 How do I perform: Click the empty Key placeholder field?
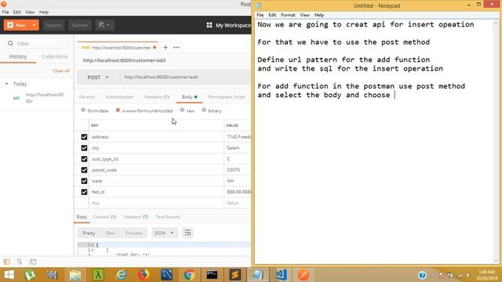tap(156, 203)
